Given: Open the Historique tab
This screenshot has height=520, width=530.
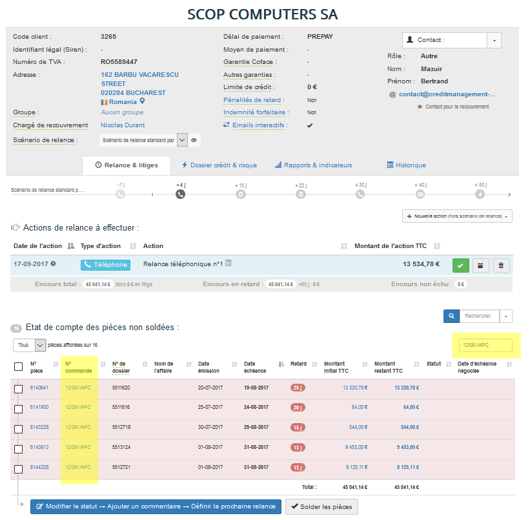Looking at the screenshot, I should [406, 165].
